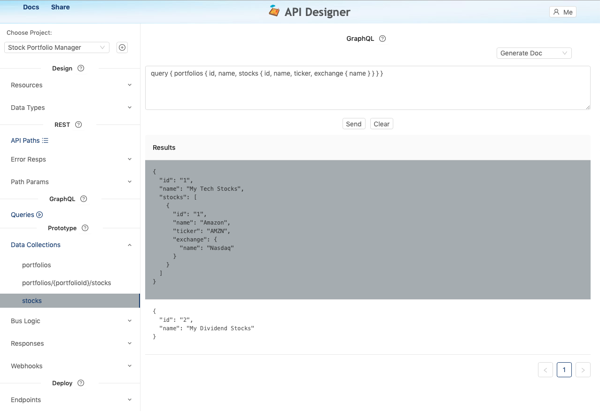Click the list icon beside API Paths

[45, 140]
